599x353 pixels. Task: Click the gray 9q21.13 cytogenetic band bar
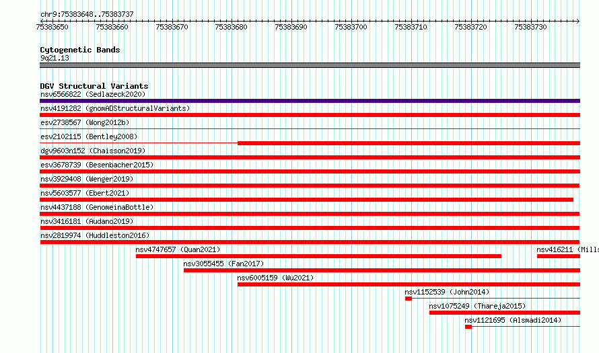[310, 65]
